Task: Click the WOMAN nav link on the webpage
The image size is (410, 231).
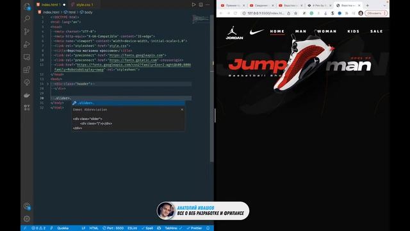Action: pyautogui.click(x=327, y=31)
